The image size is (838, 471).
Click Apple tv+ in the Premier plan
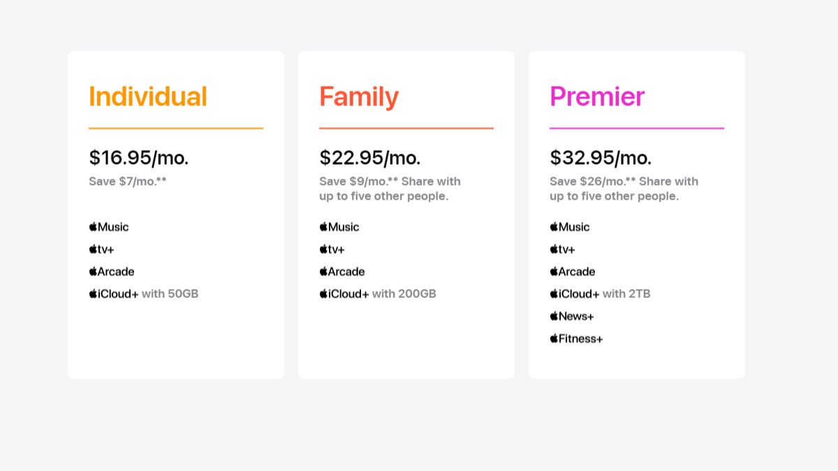click(x=563, y=249)
